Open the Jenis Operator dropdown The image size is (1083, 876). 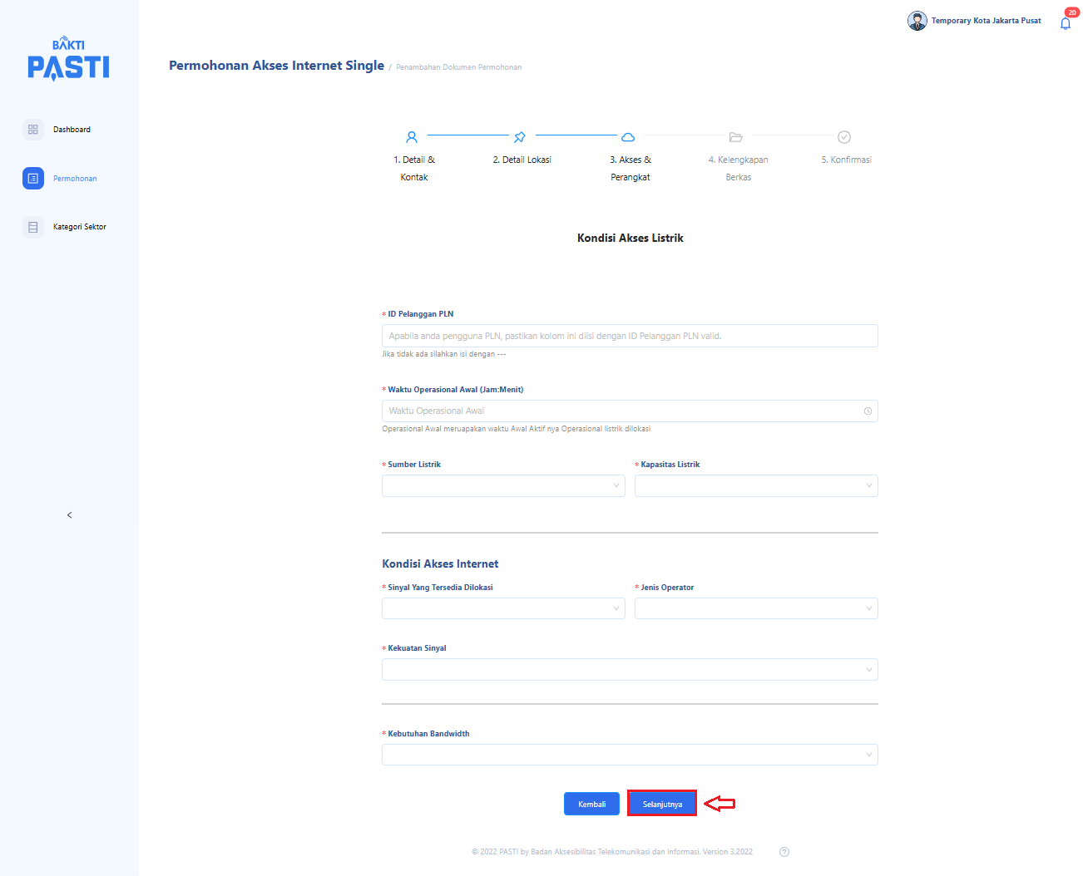coord(756,608)
